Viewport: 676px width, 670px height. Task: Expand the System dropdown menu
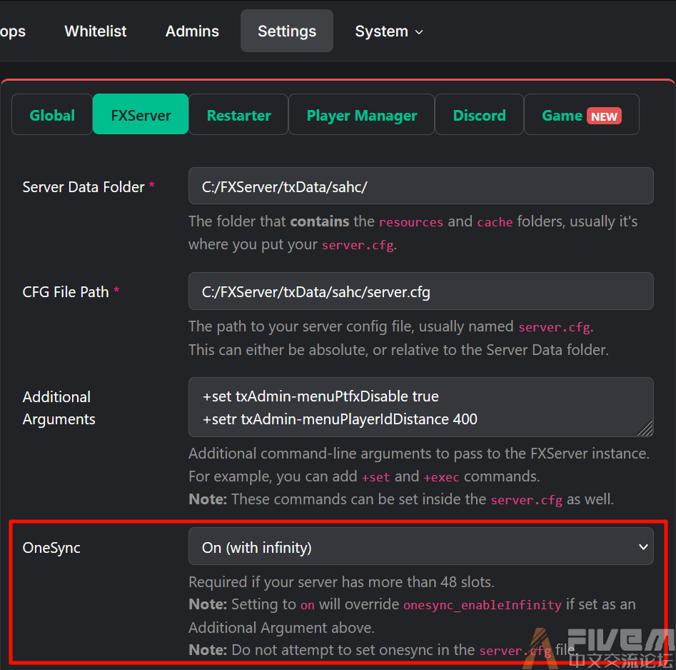(389, 31)
